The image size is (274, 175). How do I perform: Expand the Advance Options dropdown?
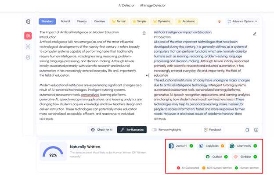point(242,21)
